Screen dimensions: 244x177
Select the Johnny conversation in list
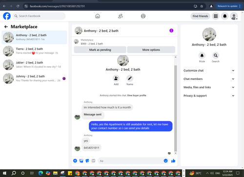34,79
